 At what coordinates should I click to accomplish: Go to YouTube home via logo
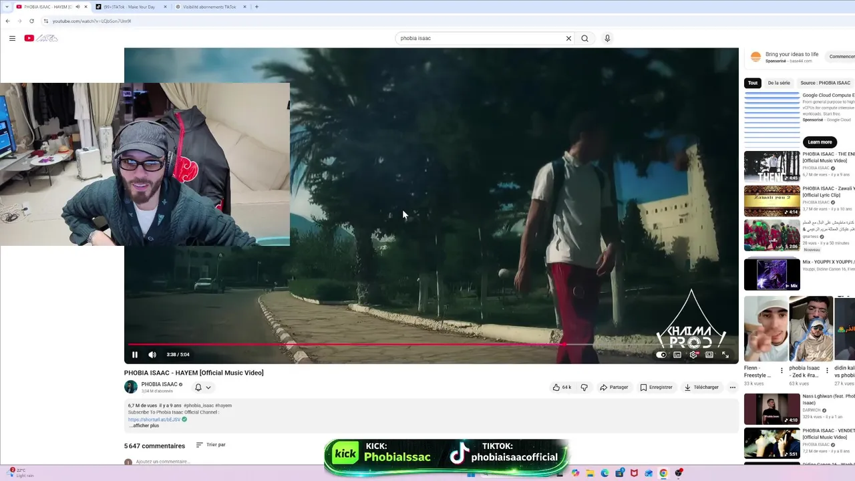point(41,38)
